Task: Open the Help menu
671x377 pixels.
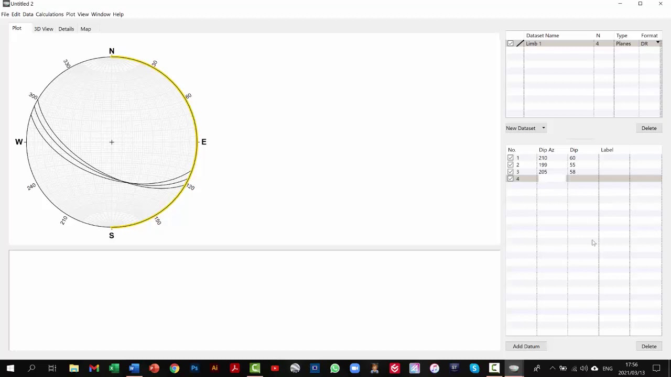Action: click(x=118, y=14)
